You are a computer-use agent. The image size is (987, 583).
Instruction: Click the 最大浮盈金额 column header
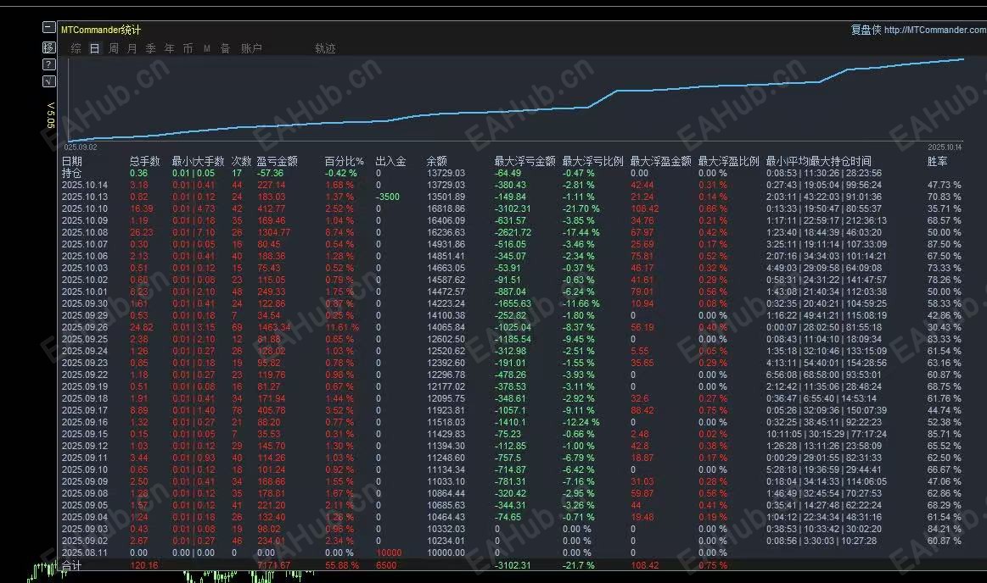(x=661, y=162)
